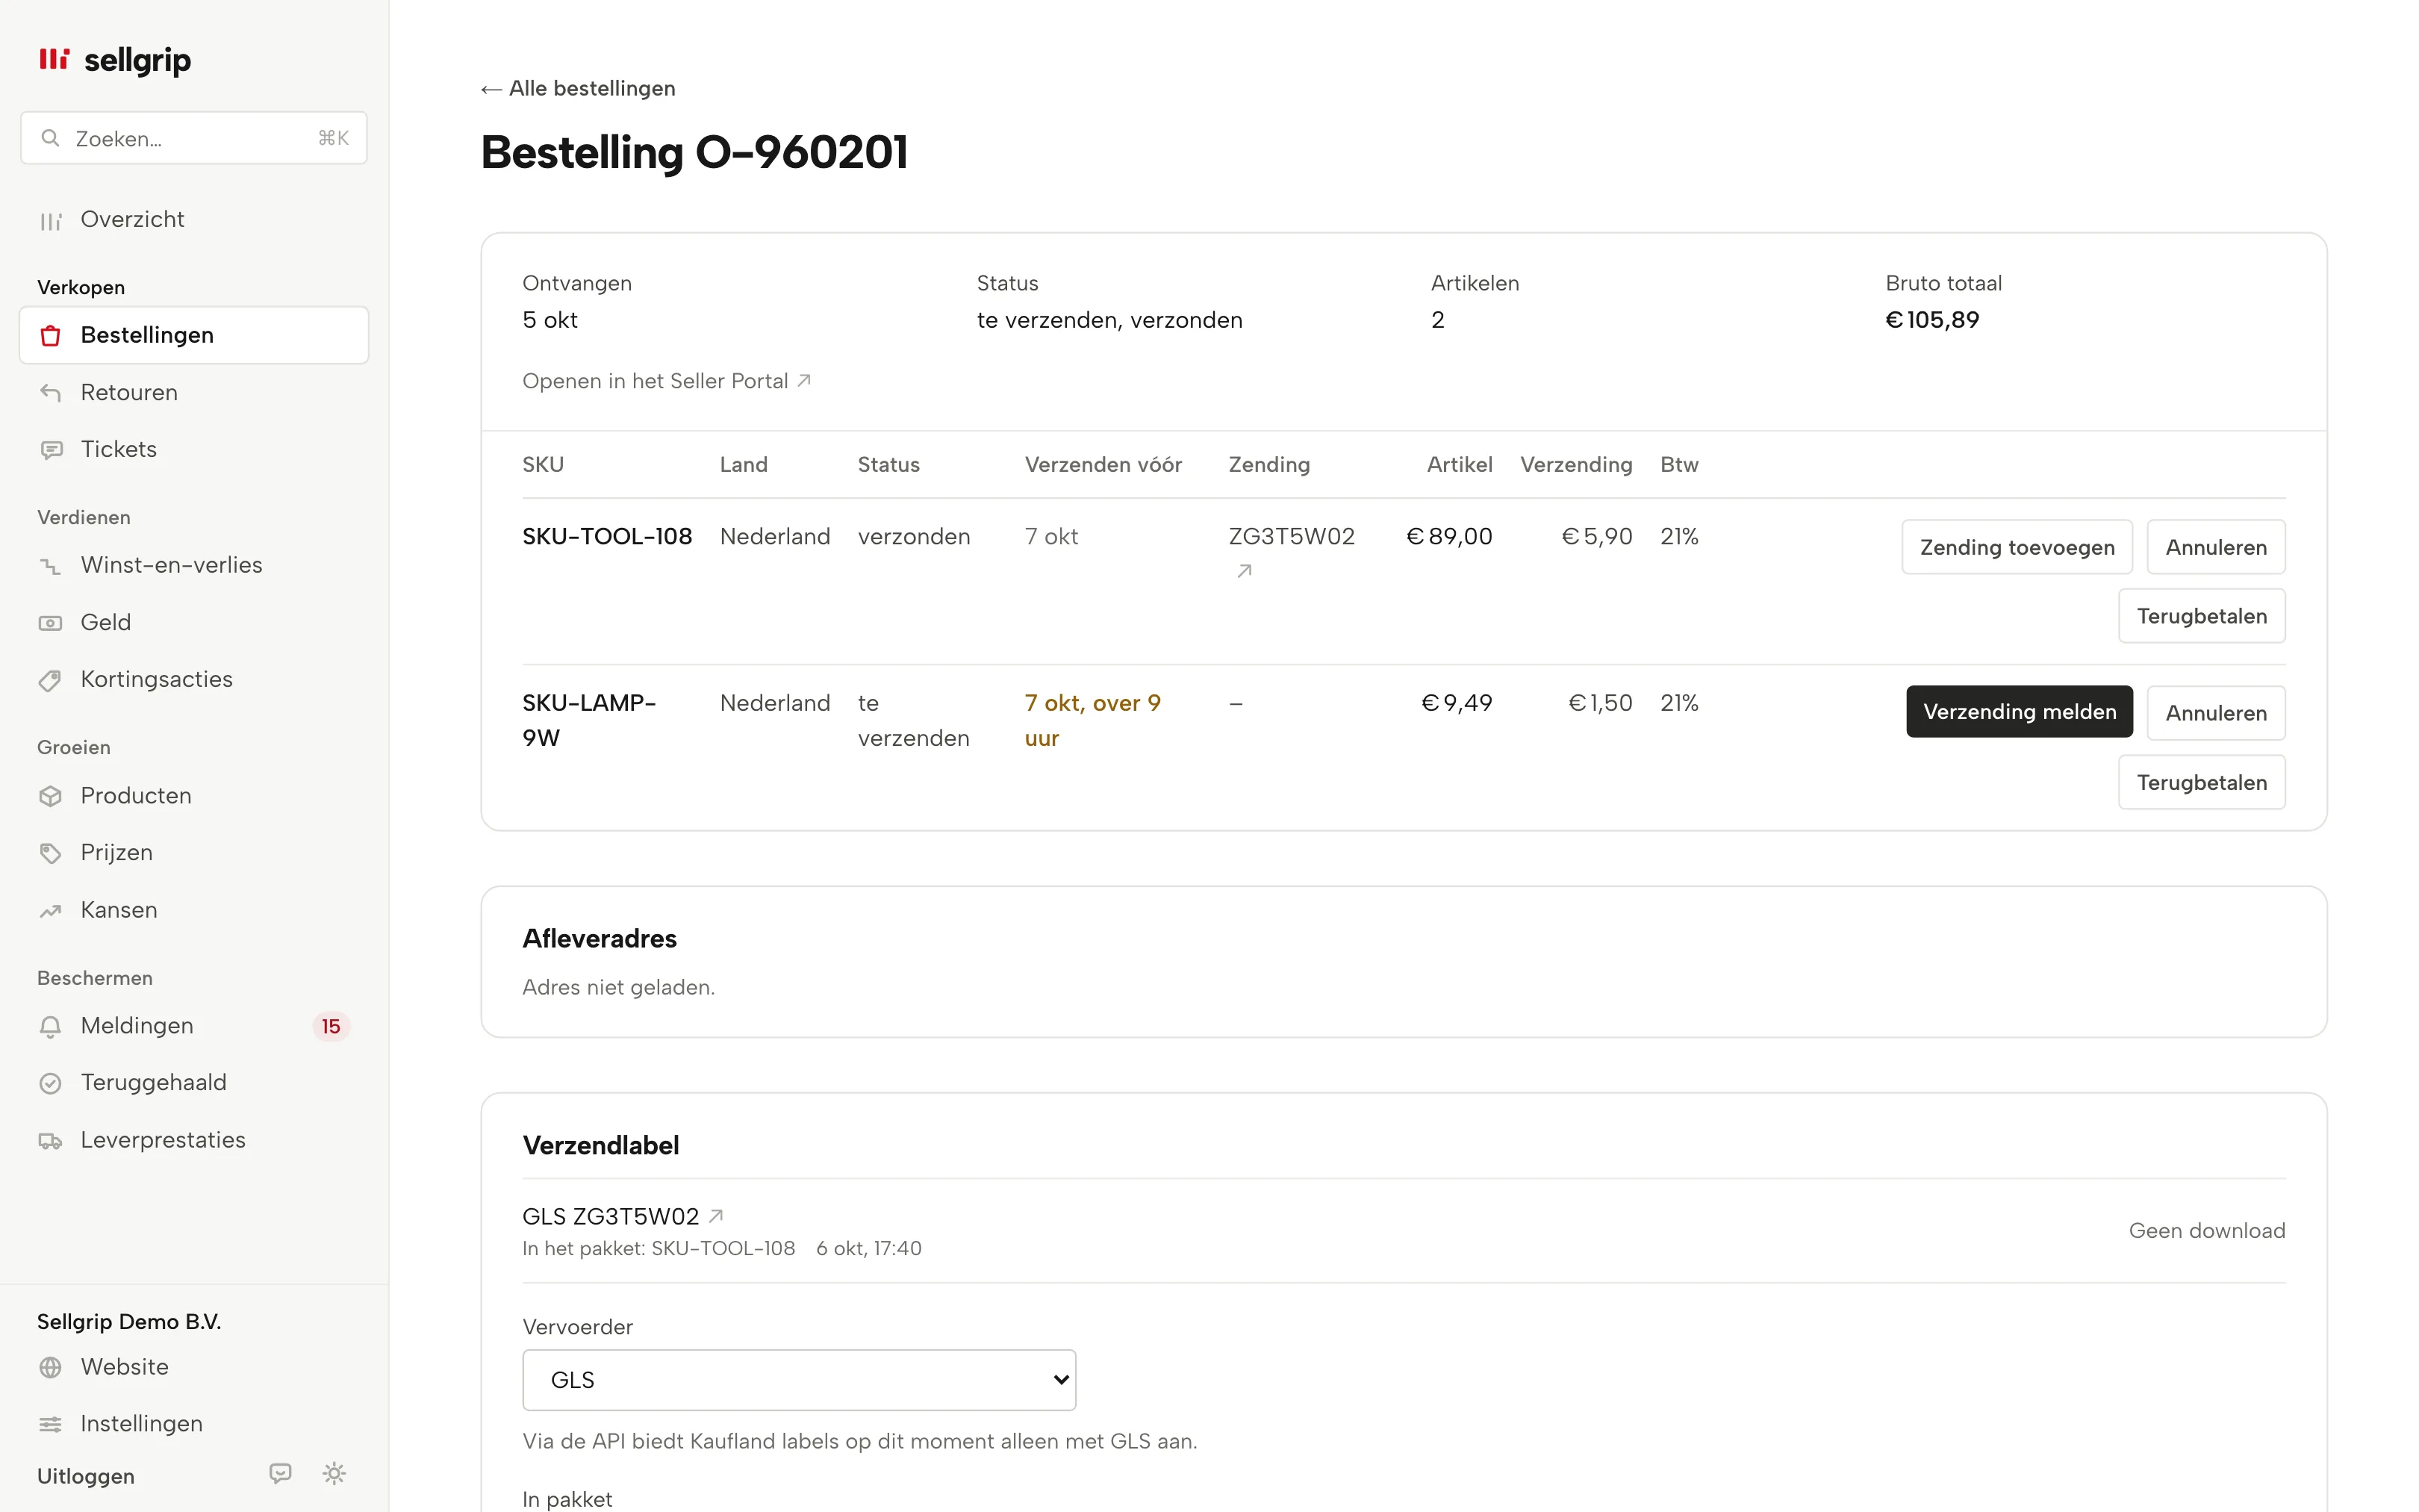The width and height of the screenshot is (2419, 1512).
Task: Click the Leverprestaties truck icon
Action: 51,1141
